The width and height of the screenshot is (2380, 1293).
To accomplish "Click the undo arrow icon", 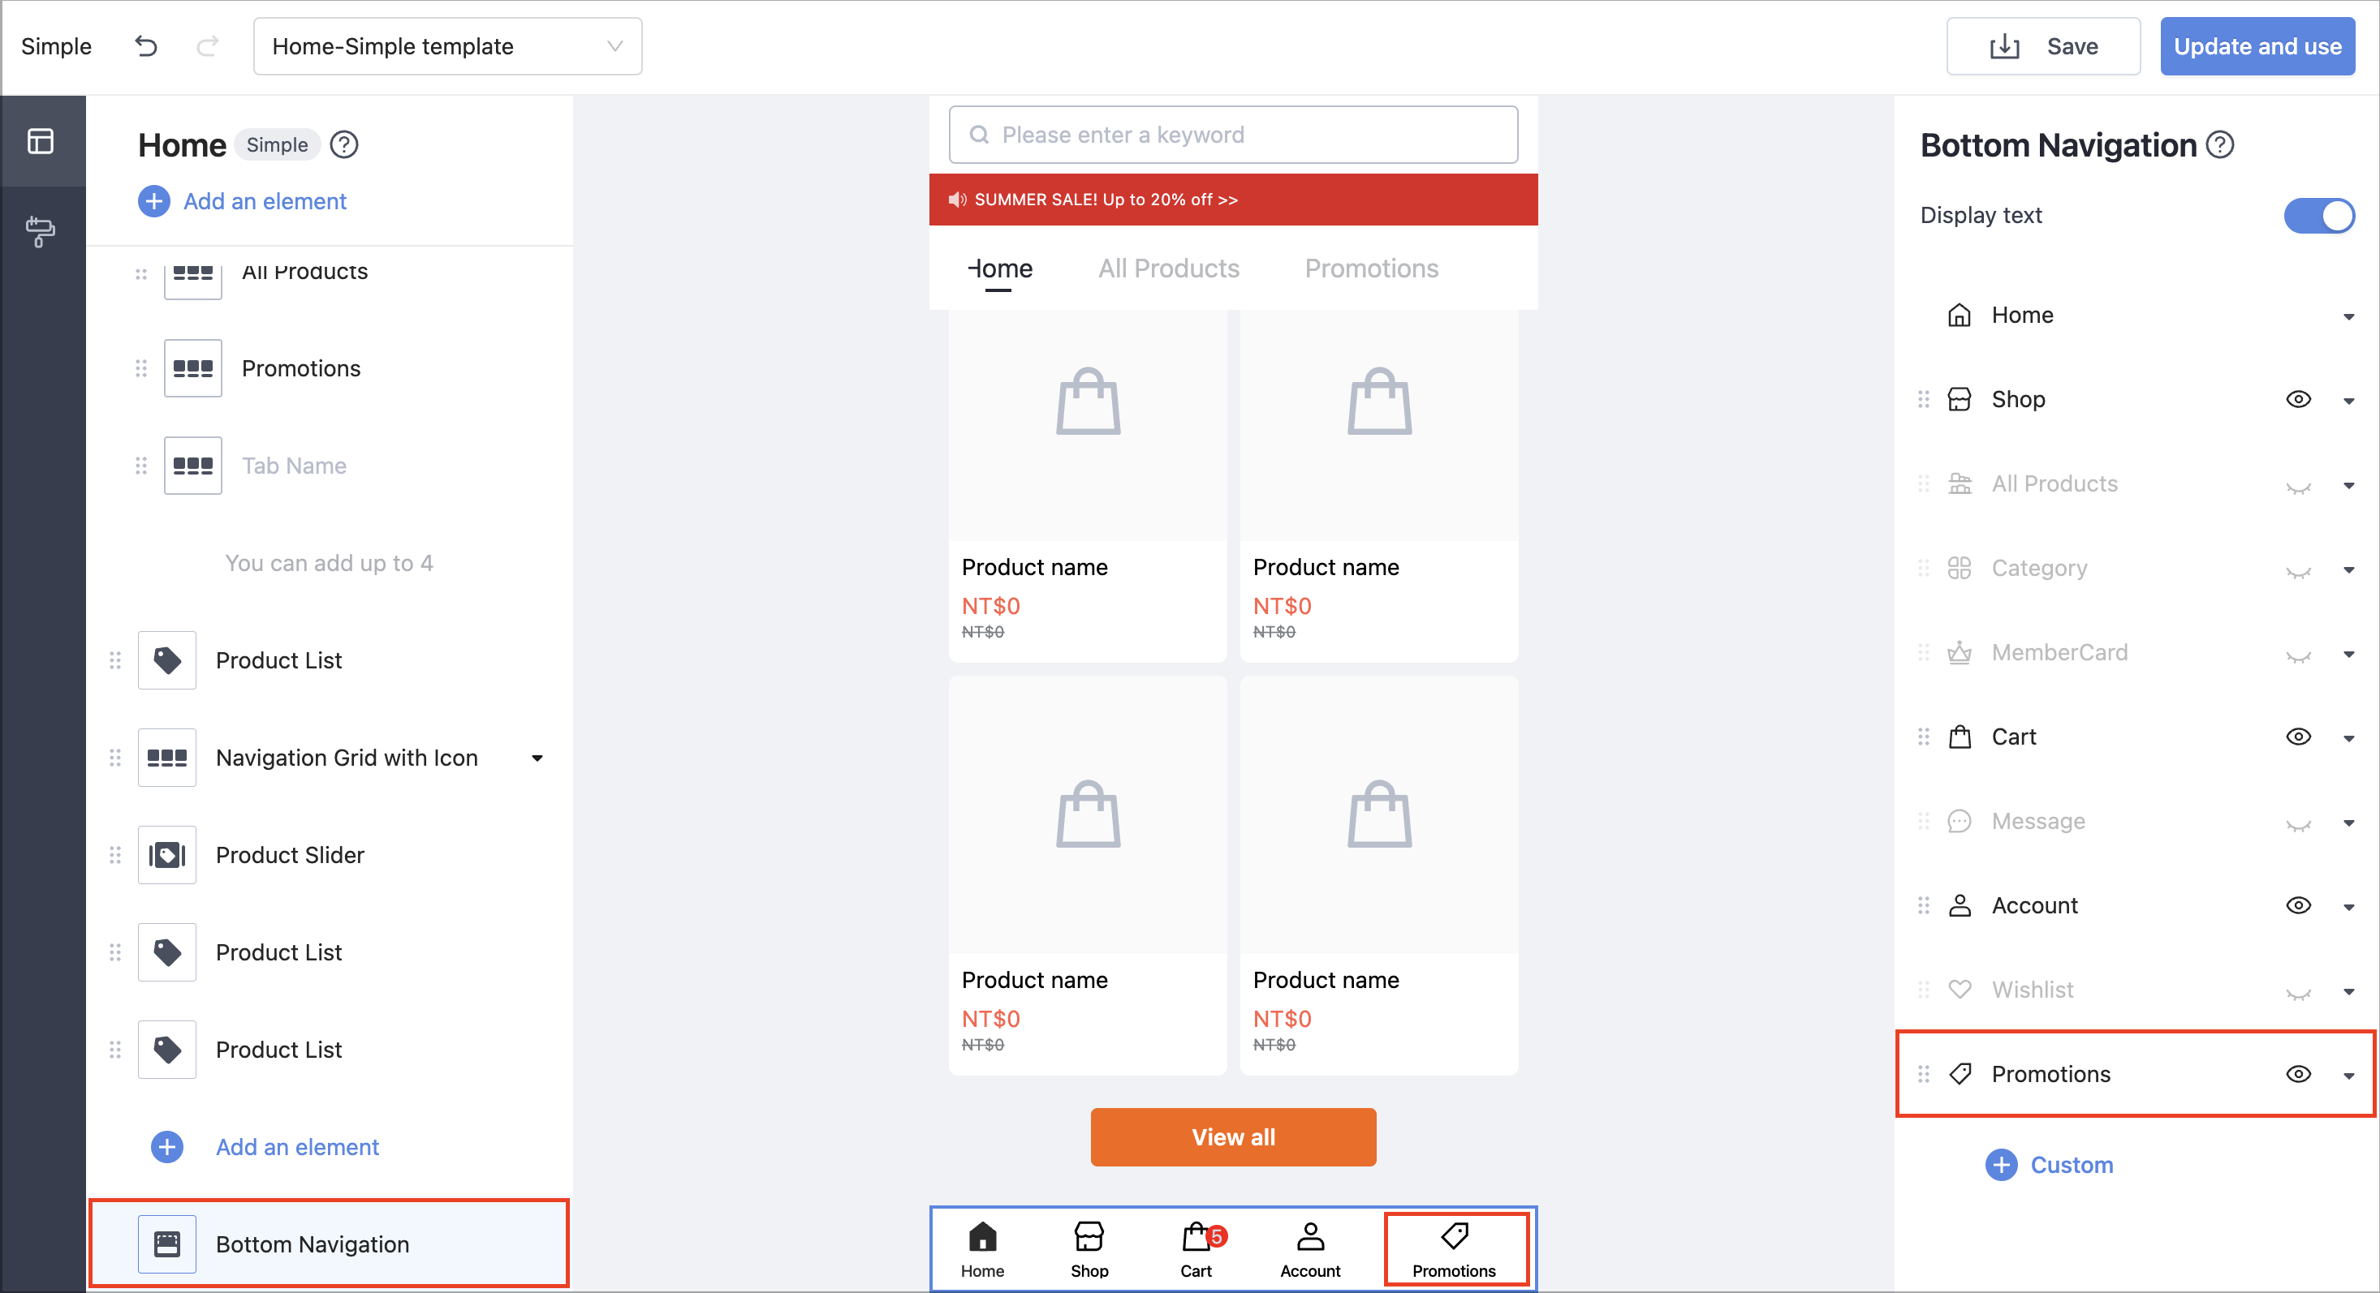I will [x=146, y=46].
